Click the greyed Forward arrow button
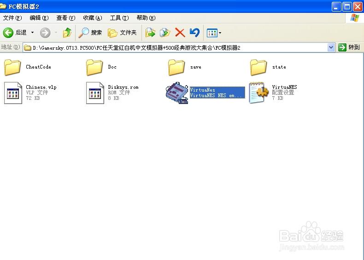This screenshot has width=364, height=260. coord(45,33)
